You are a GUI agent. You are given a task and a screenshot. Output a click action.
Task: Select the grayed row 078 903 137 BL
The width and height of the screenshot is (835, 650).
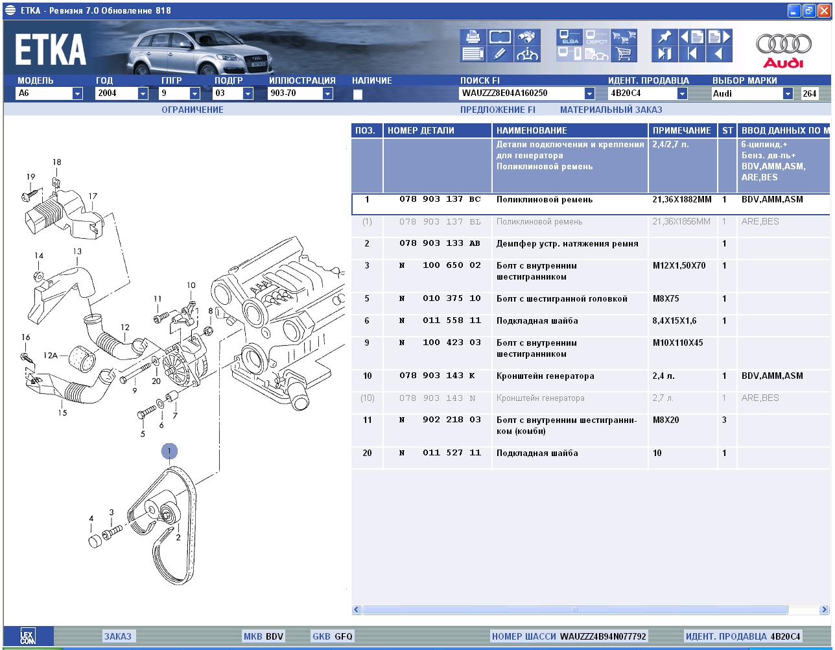coord(591,226)
